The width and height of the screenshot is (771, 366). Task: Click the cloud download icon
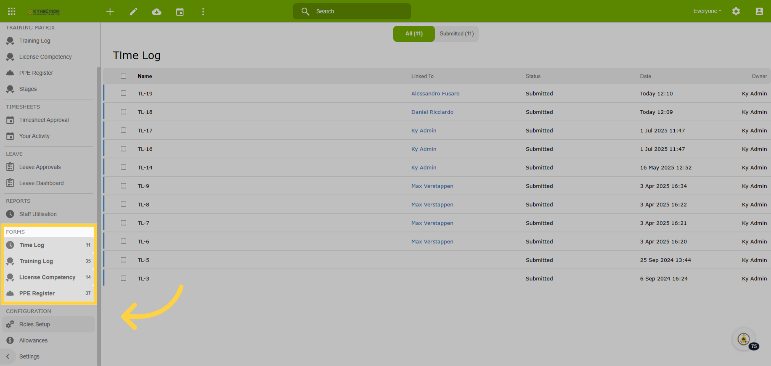tap(156, 12)
